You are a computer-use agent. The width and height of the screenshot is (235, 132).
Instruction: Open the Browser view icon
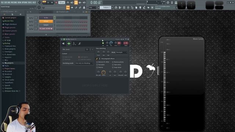132,7
